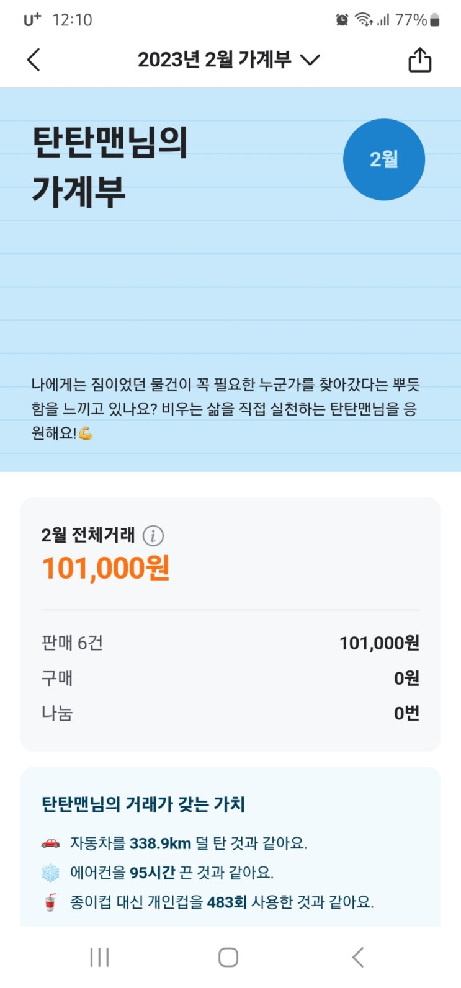Screen dimensions: 461x988
Task: Tap the 탄탄맨님의 가계부 title banner
Action: [x=109, y=166]
